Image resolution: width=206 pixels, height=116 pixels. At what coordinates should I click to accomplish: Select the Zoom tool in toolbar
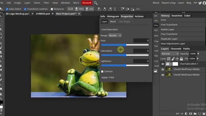[x=1, y=98]
